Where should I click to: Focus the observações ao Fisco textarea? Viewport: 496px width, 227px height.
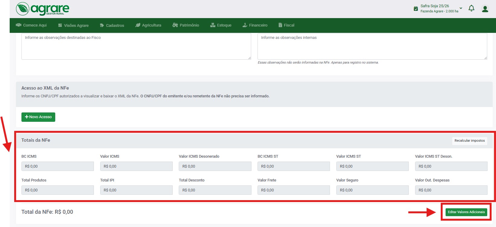pyautogui.click(x=136, y=46)
